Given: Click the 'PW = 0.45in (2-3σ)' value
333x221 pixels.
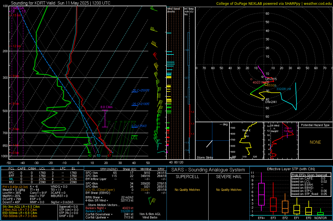Looking at the screenshot, I should pyautogui.click(x=15, y=187).
